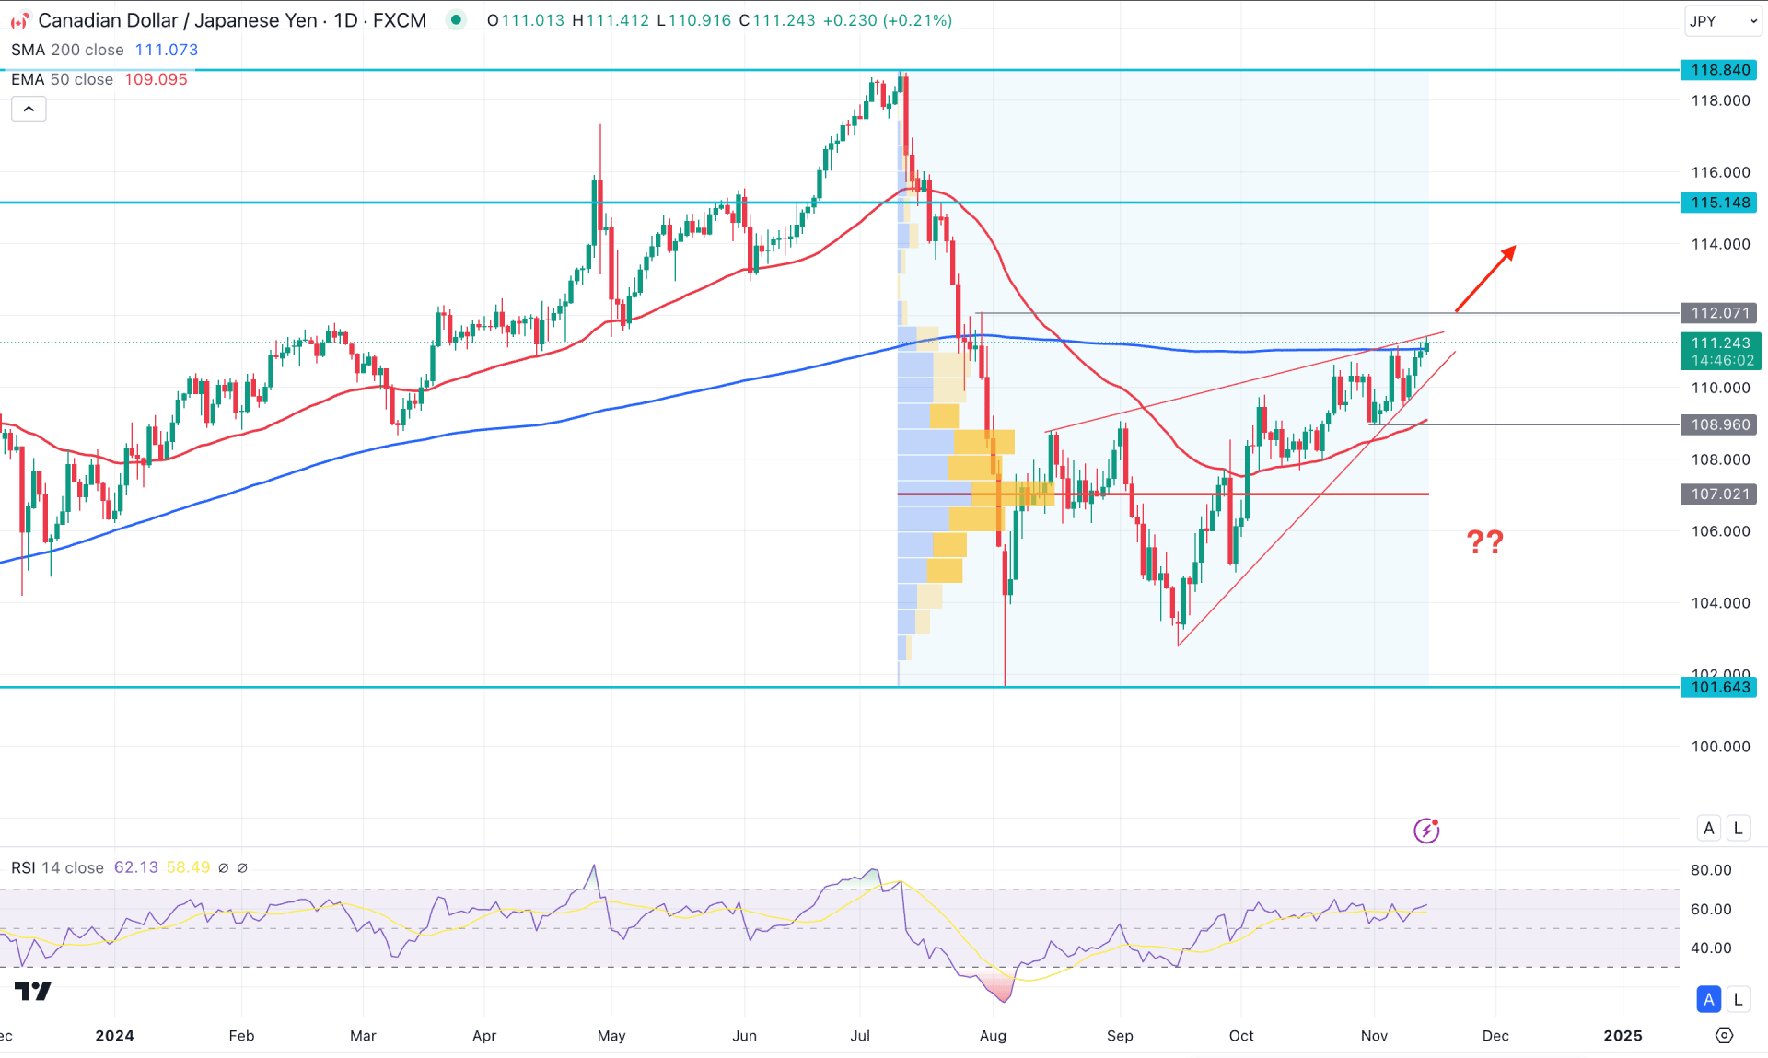
Task: Click the SMA value 111.073
Action: 167,50
